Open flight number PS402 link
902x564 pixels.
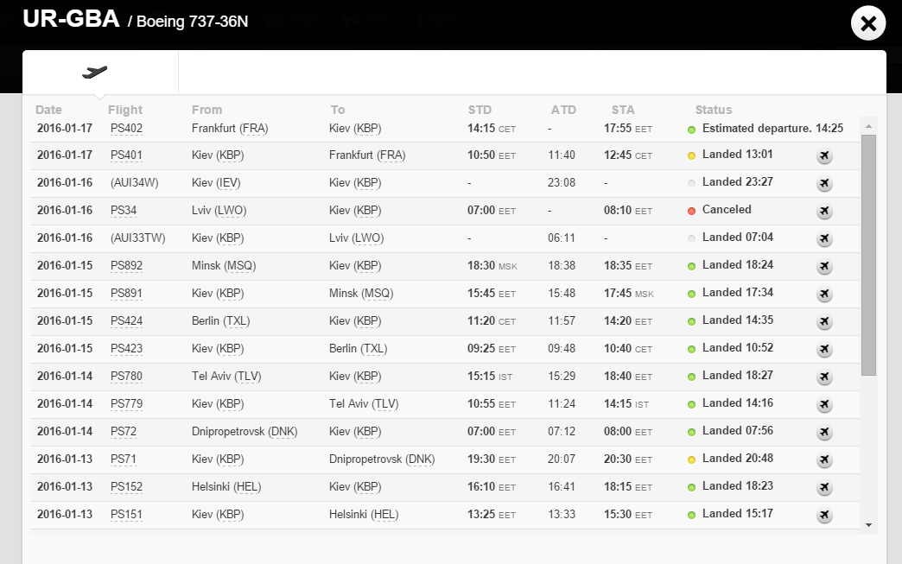point(126,129)
